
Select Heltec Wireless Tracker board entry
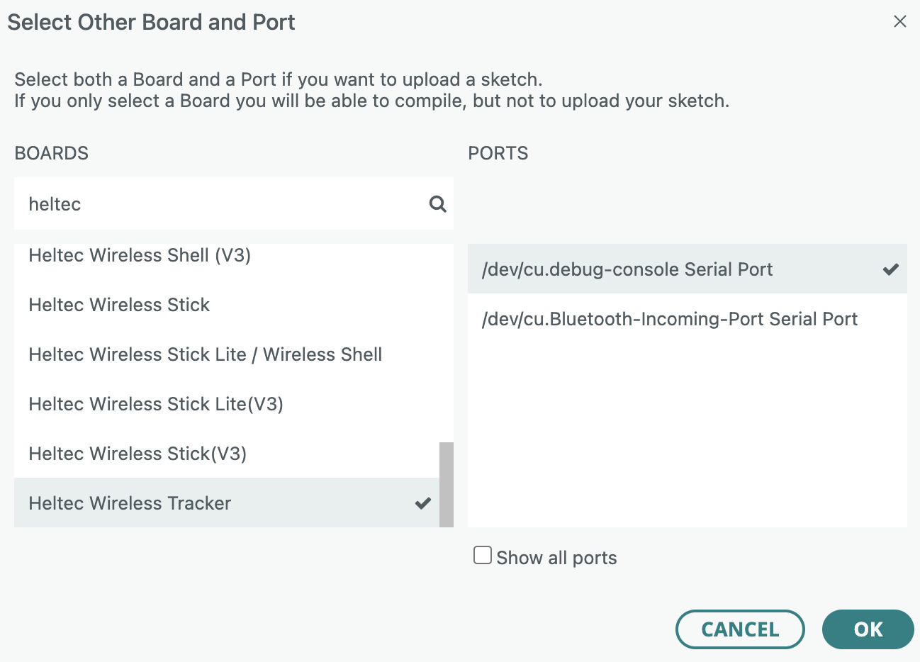(130, 503)
